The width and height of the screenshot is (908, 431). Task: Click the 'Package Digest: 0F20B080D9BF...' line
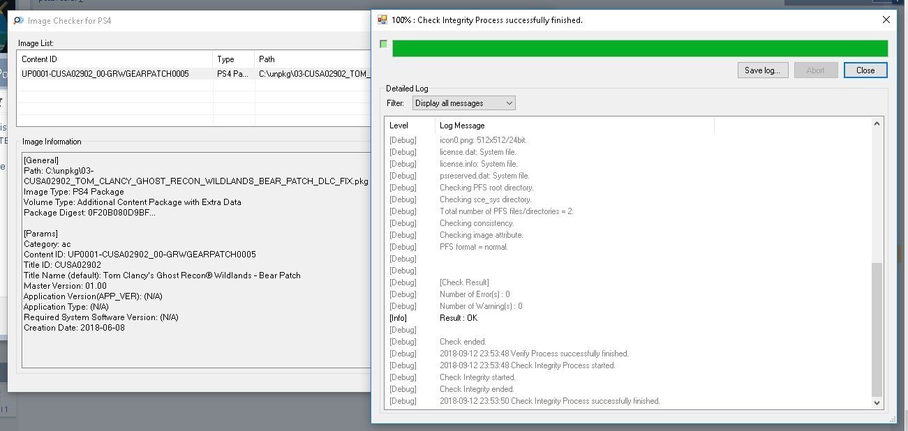tap(89, 213)
